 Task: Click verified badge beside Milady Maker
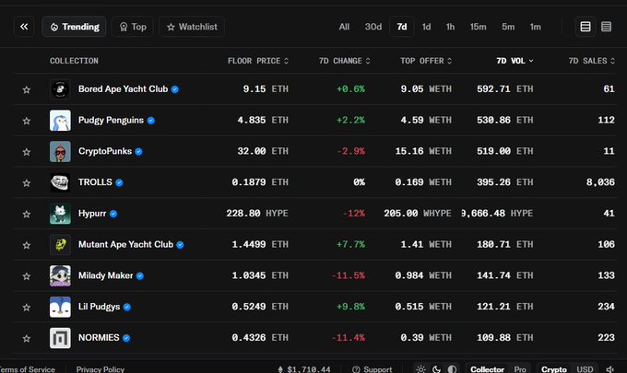tap(140, 276)
